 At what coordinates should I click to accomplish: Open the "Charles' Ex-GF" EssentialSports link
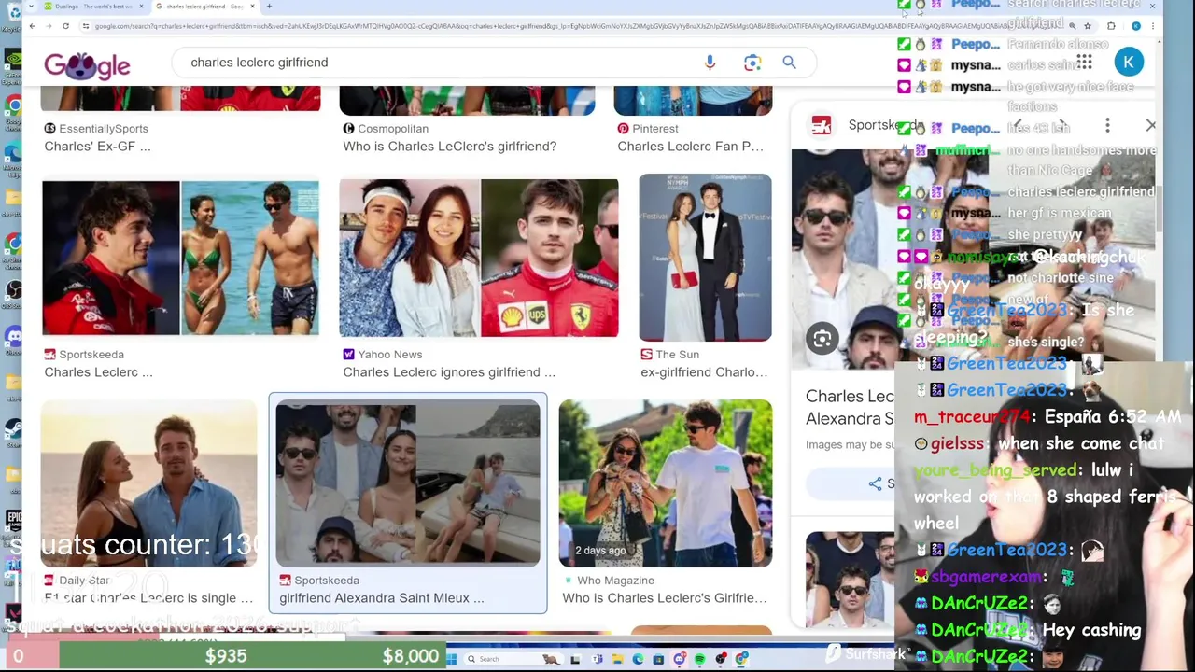tap(97, 147)
